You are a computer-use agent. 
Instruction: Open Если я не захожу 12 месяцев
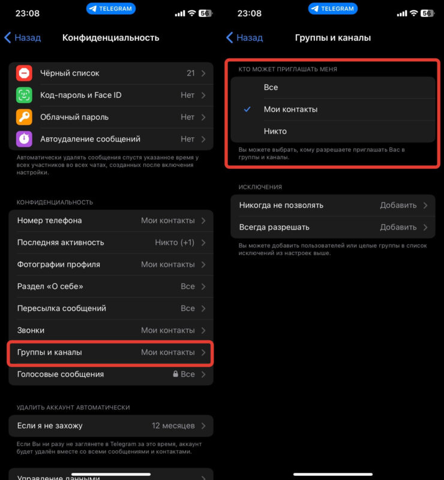[x=111, y=426]
